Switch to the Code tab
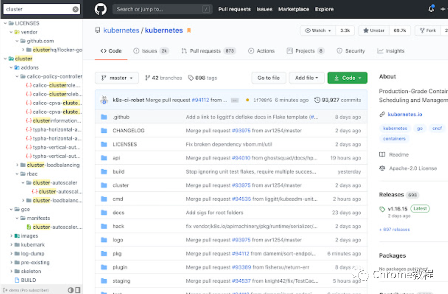 point(111,51)
